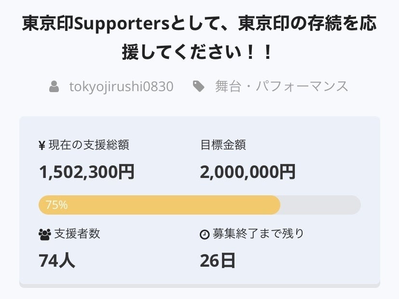
Task: Click the 目標金額 label
Action: pos(223,145)
